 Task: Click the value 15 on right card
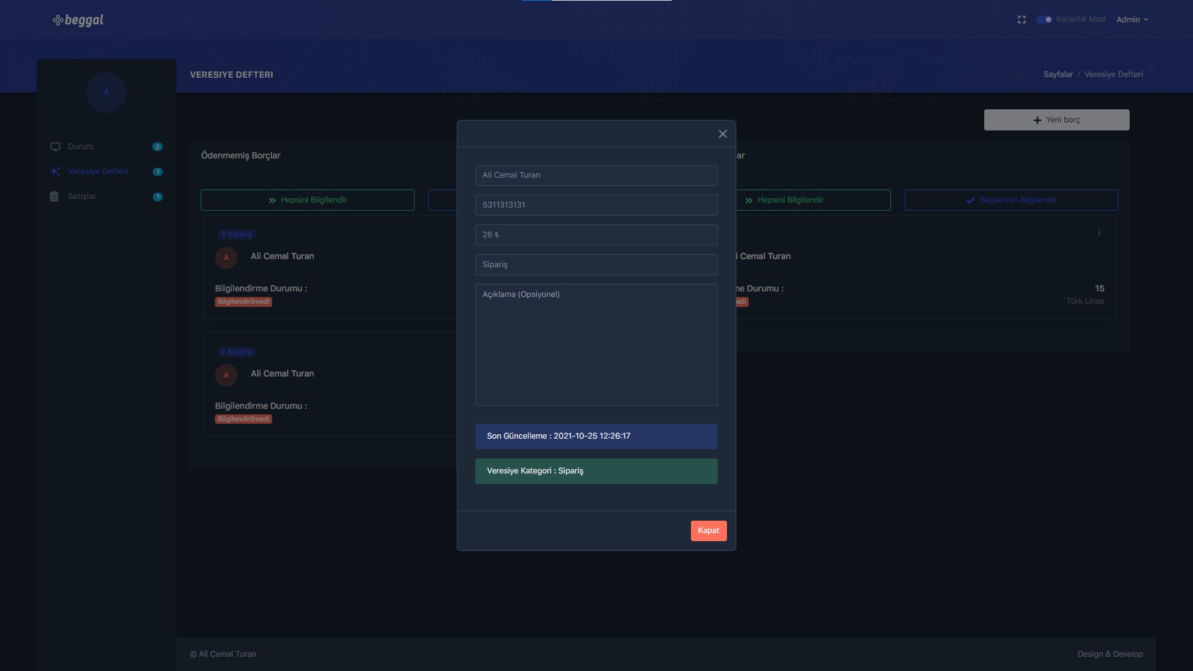pyautogui.click(x=1100, y=288)
